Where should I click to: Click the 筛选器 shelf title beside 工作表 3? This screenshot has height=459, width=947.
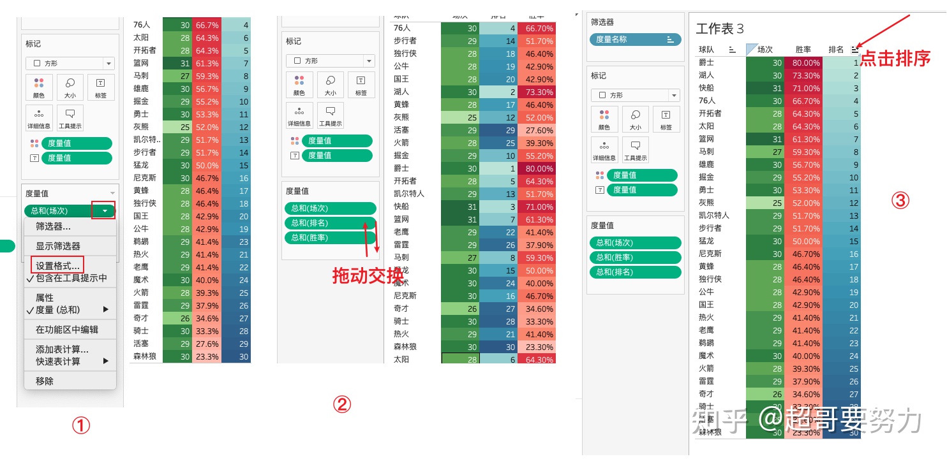[602, 22]
